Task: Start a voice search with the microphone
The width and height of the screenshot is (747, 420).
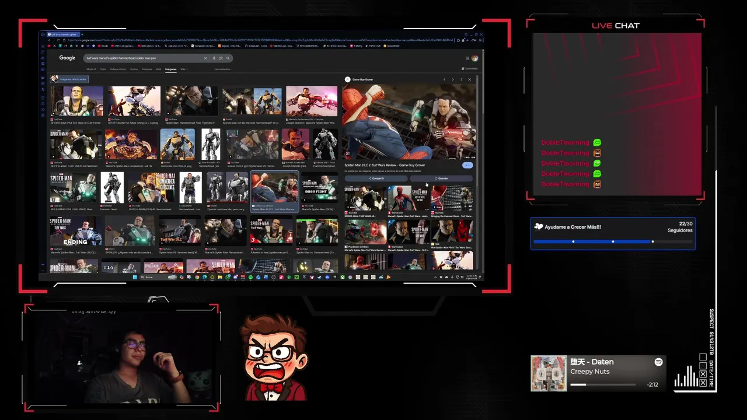Action: click(214, 58)
